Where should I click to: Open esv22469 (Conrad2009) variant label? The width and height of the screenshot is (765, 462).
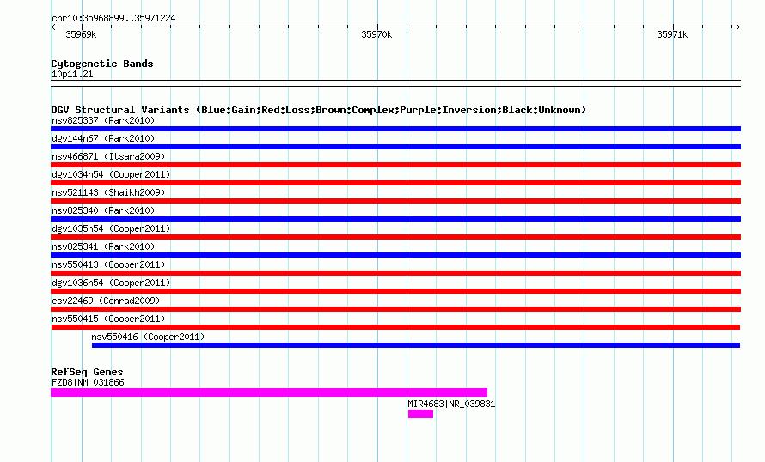pyautogui.click(x=106, y=301)
